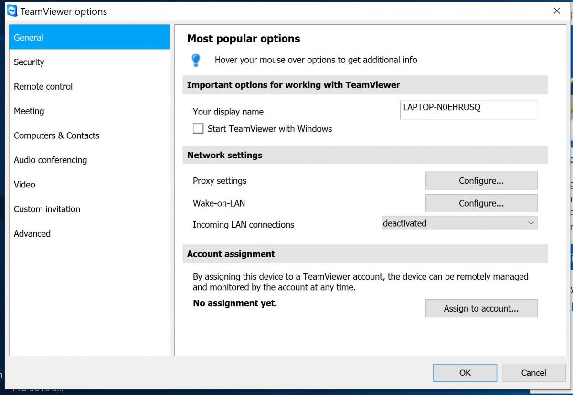Image resolution: width=573 pixels, height=395 pixels.
Task: Show the Custom invitation settings
Action: tap(90, 209)
